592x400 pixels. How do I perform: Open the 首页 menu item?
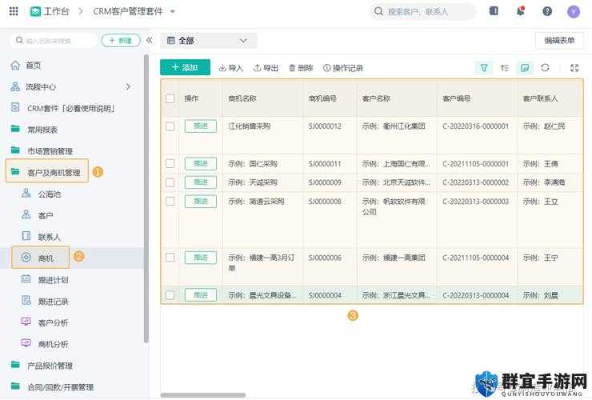point(34,66)
